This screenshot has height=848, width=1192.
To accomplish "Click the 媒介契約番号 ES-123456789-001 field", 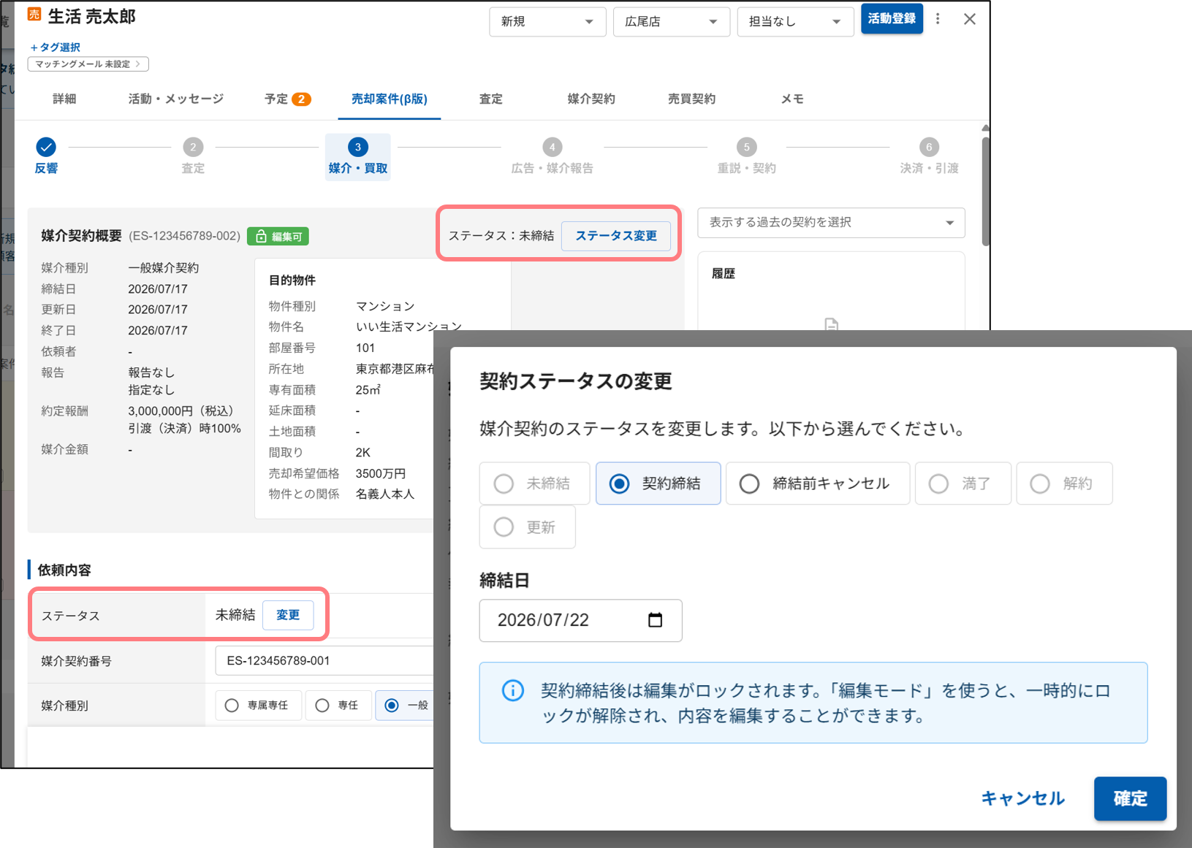I will [x=324, y=661].
